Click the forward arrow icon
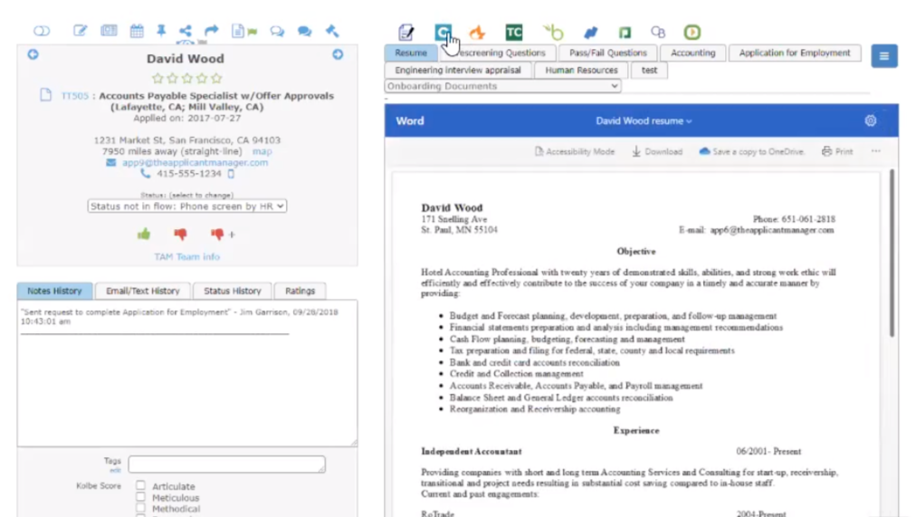Image resolution: width=915 pixels, height=517 pixels. [211, 31]
